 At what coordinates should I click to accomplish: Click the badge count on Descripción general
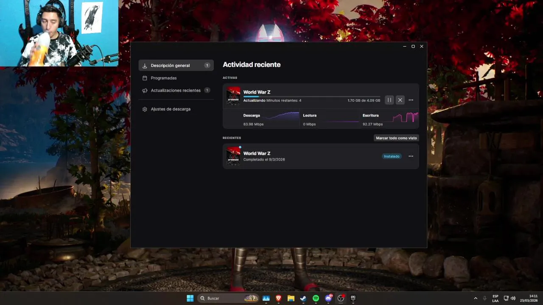click(207, 66)
